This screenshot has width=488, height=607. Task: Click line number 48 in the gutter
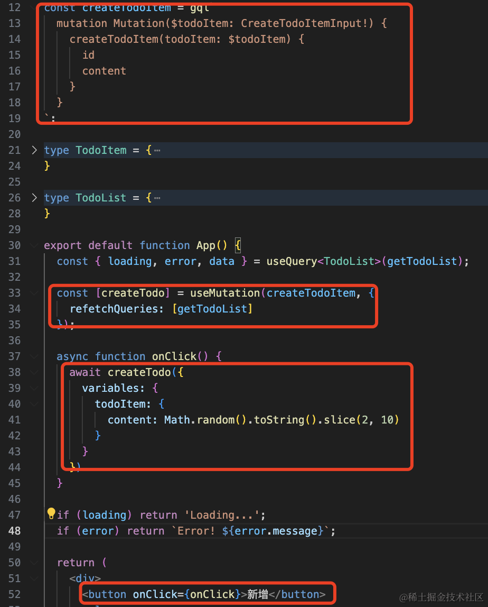(x=15, y=531)
